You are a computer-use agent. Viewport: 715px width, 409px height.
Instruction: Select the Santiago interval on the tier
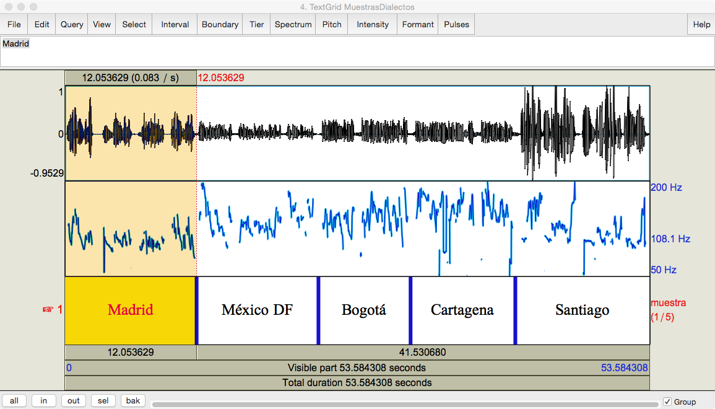pyautogui.click(x=582, y=310)
